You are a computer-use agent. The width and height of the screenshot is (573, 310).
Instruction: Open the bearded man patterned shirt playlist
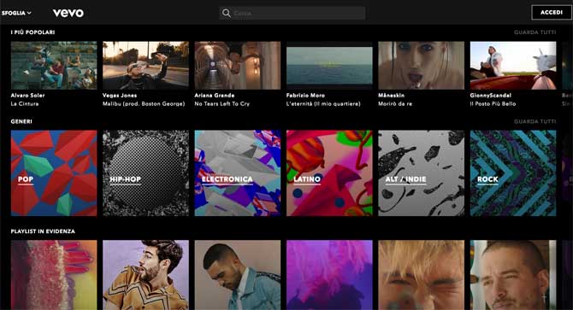pos(145,275)
